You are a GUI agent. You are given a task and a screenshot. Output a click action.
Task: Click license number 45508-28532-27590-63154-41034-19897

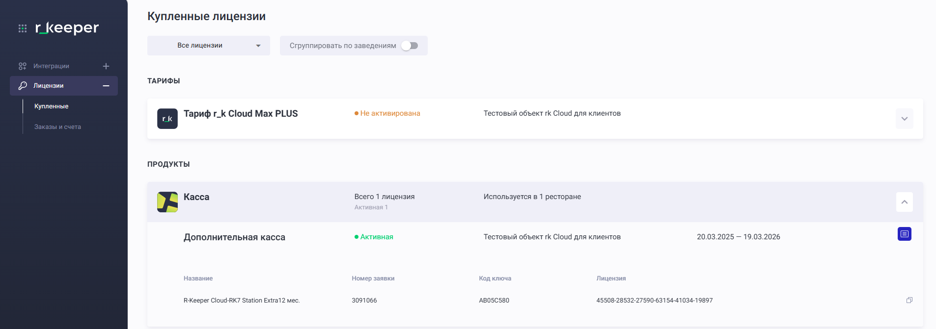654,301
